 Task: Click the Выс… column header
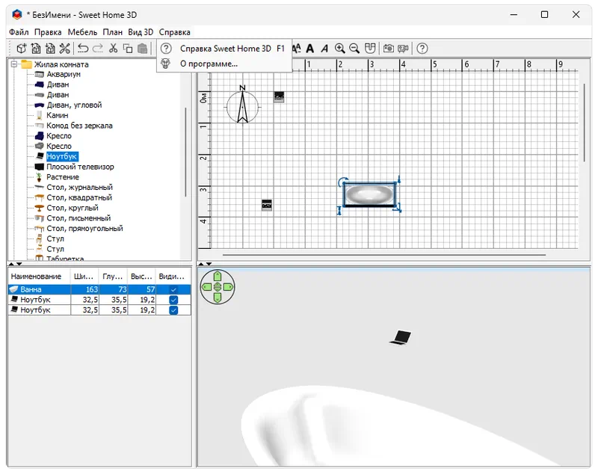[141, 276]
